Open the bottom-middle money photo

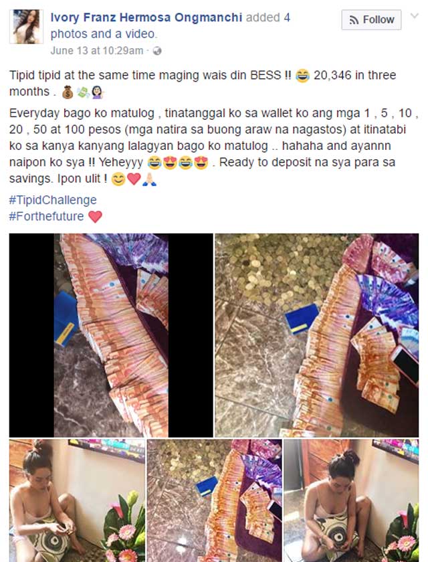(x=215, y=500)
